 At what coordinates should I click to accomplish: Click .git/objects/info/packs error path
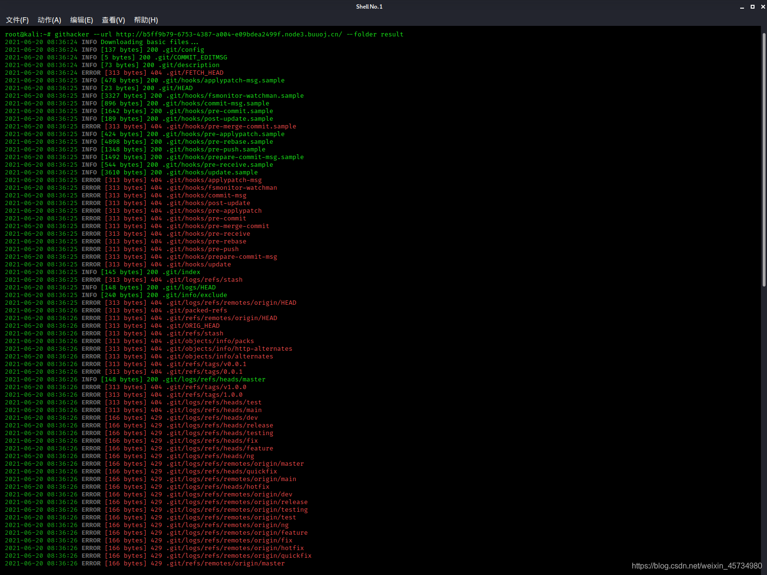pyautogui.click(x=210, y=341)
